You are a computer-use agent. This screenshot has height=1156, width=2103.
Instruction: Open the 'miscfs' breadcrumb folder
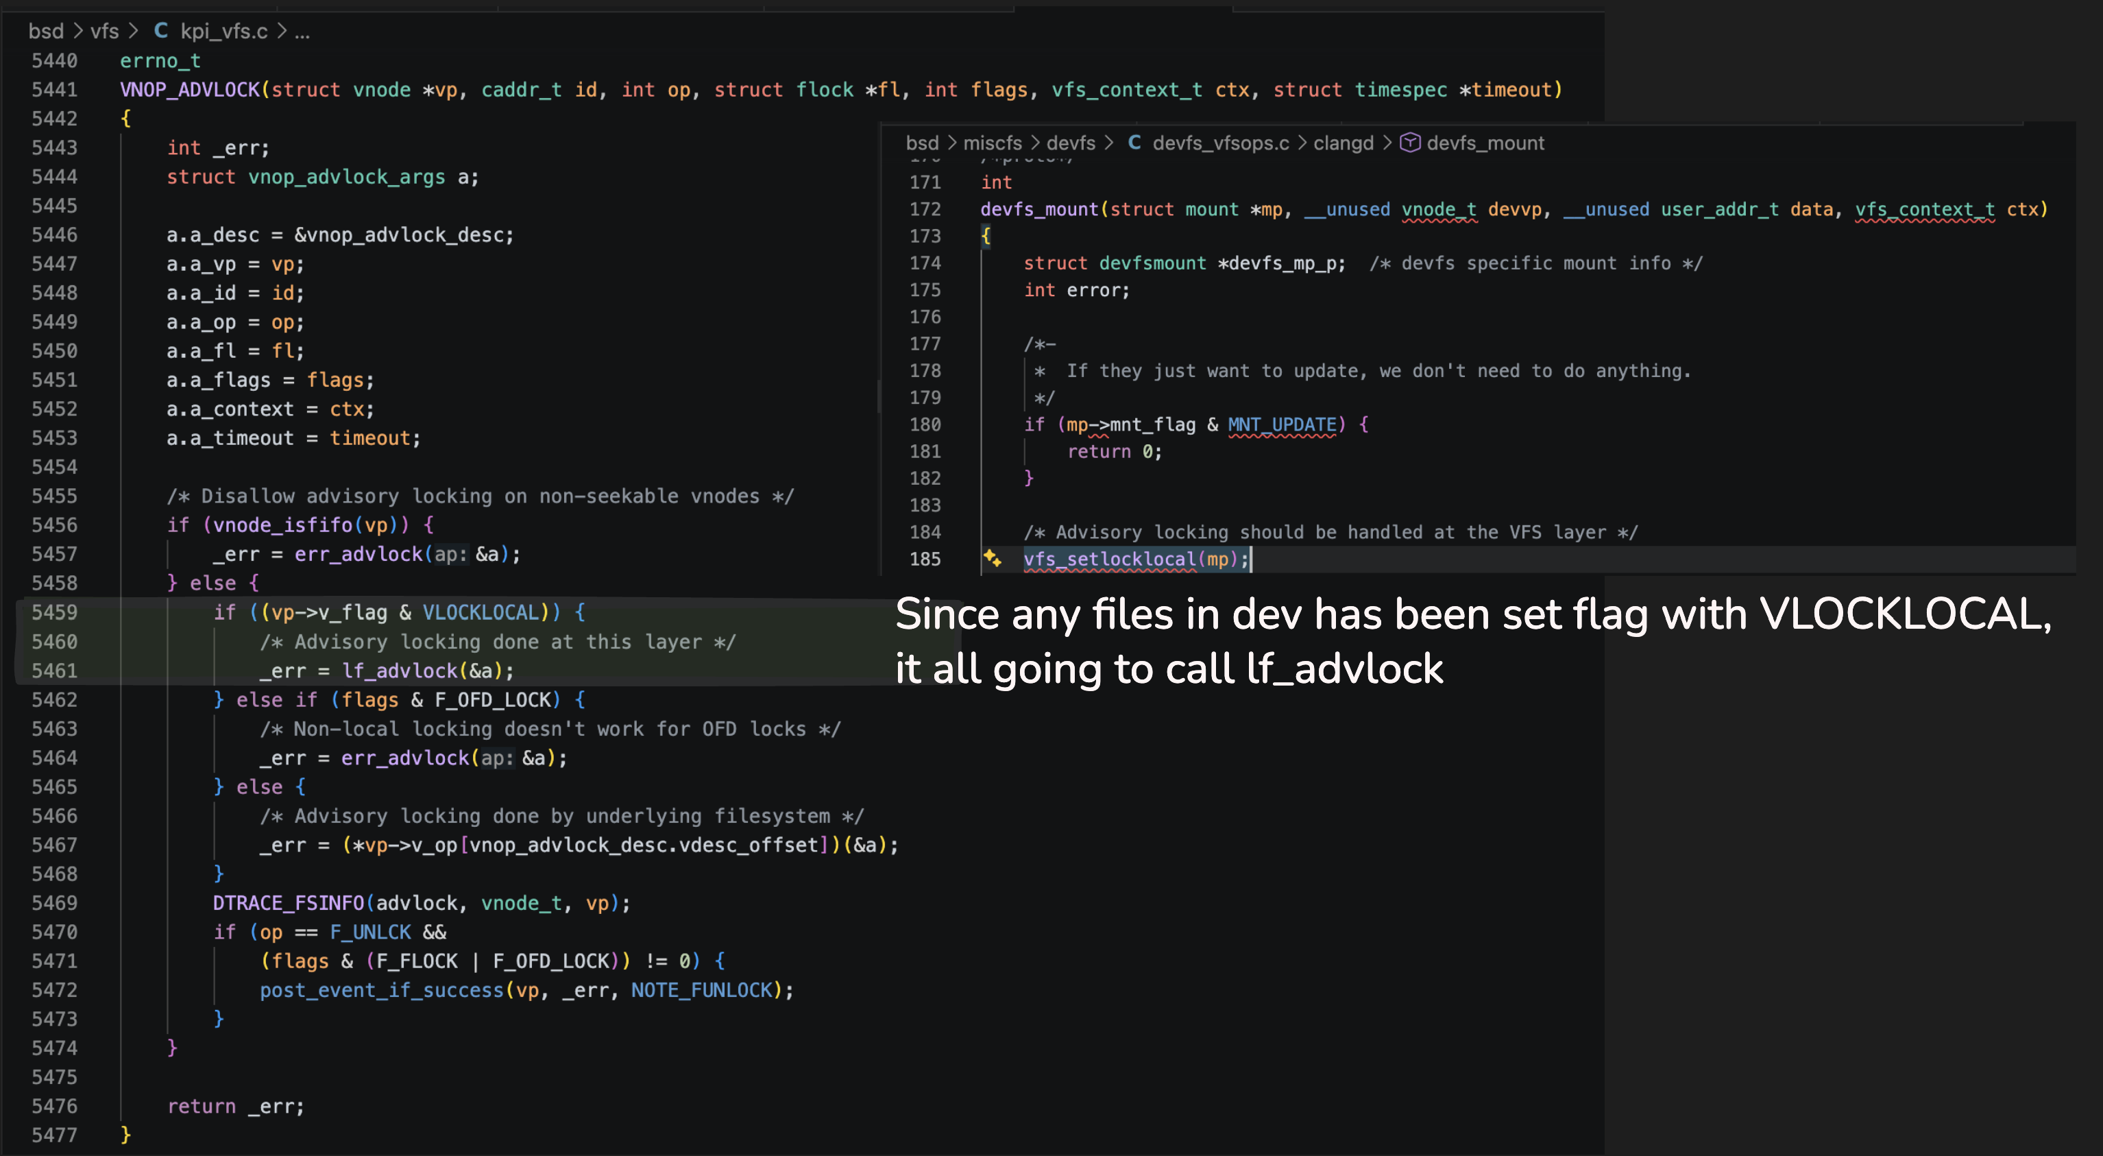[992, 143]
